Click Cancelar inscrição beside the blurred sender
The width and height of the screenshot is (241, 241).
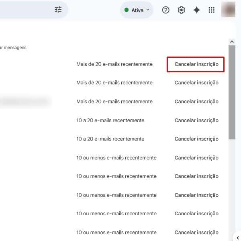click(x=196, y=102)
